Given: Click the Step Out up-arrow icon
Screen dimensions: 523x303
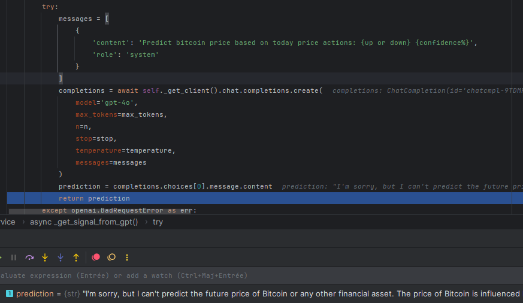Looking at the screenshot, I should [76, 257].
